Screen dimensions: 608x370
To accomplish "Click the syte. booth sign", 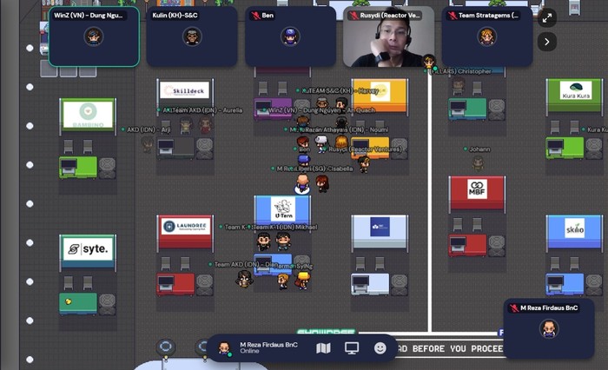I will pos(87,249).
